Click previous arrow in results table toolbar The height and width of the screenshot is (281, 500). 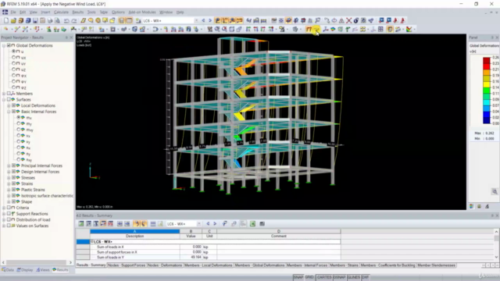[x=208, y=224]
